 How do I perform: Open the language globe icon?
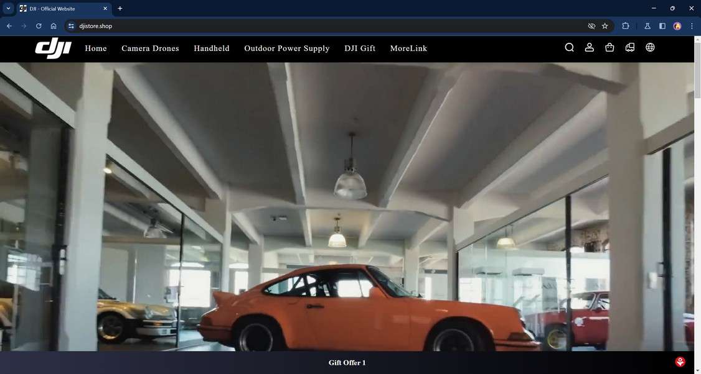[x=650, y=47]
